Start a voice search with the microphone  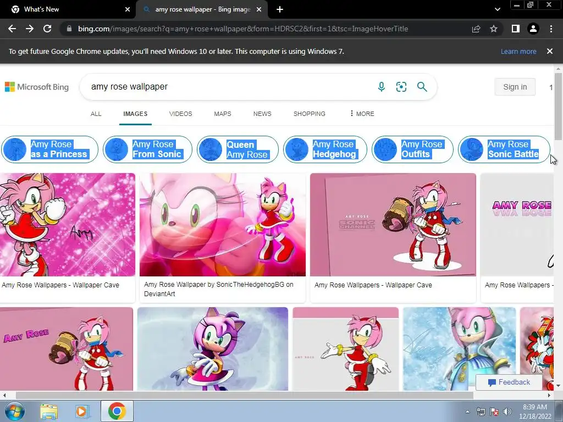point(382,86)
